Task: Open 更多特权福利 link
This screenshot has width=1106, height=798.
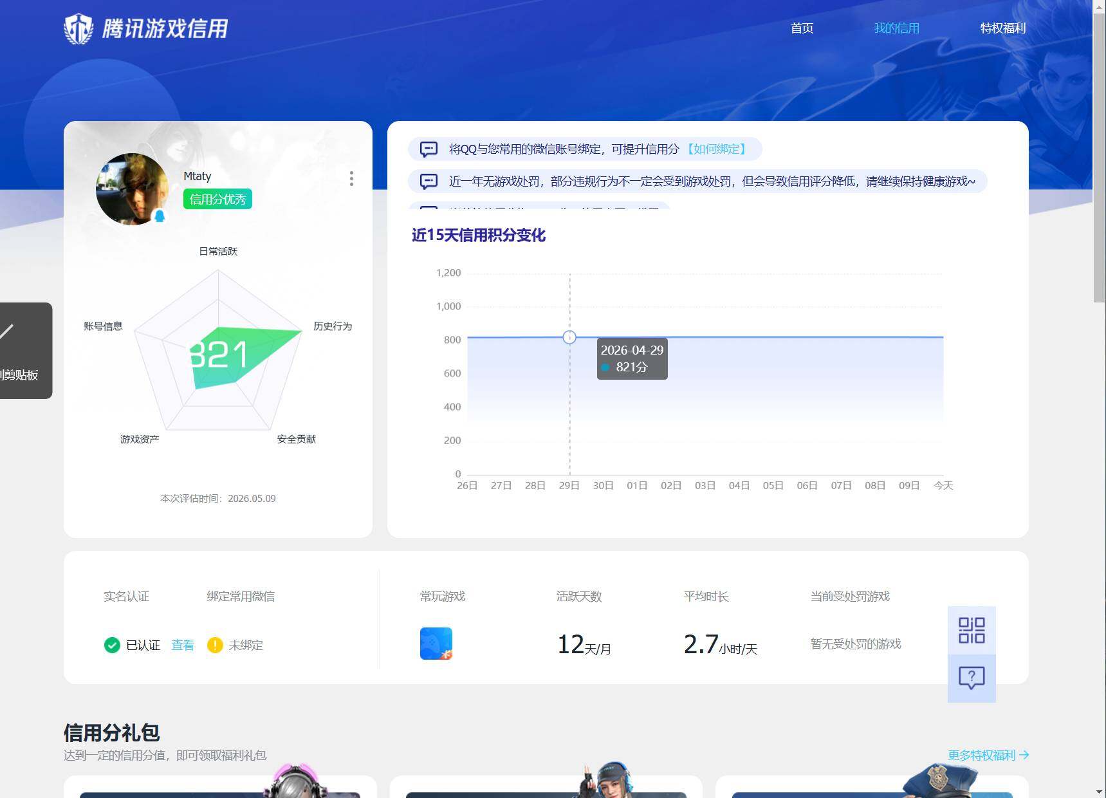Action: 988,755
